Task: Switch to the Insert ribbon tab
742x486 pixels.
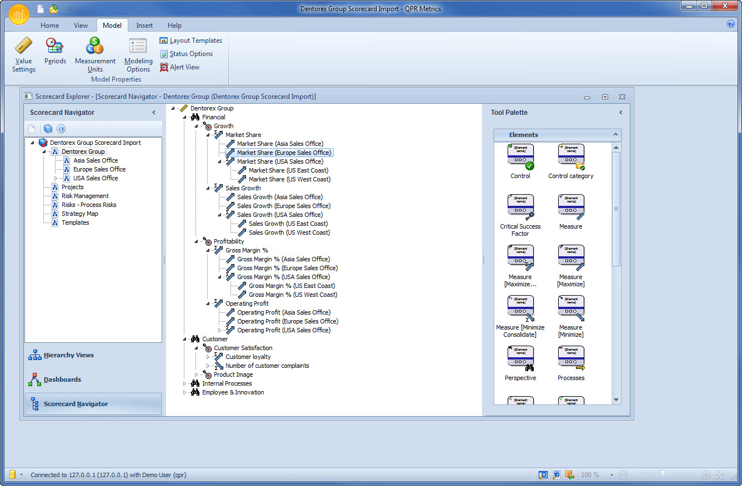Action: tap(144, 26)
